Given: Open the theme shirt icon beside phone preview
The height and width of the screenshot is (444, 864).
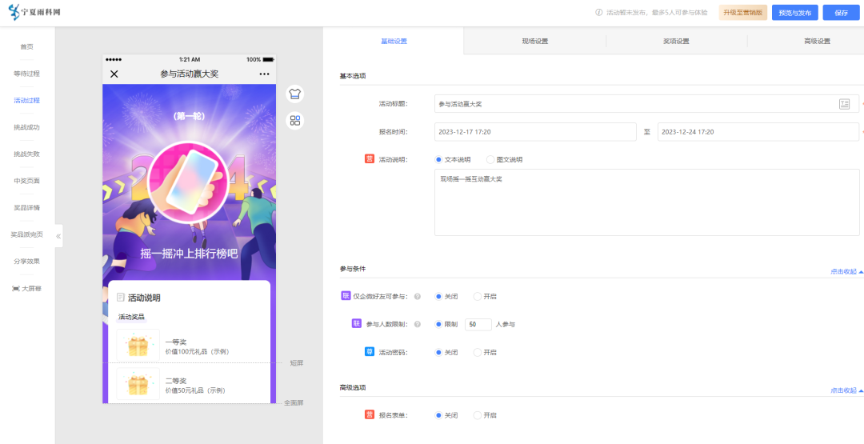Looking at the screenshot, I should (294, 94).
